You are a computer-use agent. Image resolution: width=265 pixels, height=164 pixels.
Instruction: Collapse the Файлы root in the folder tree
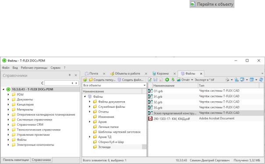click(85, 96)
